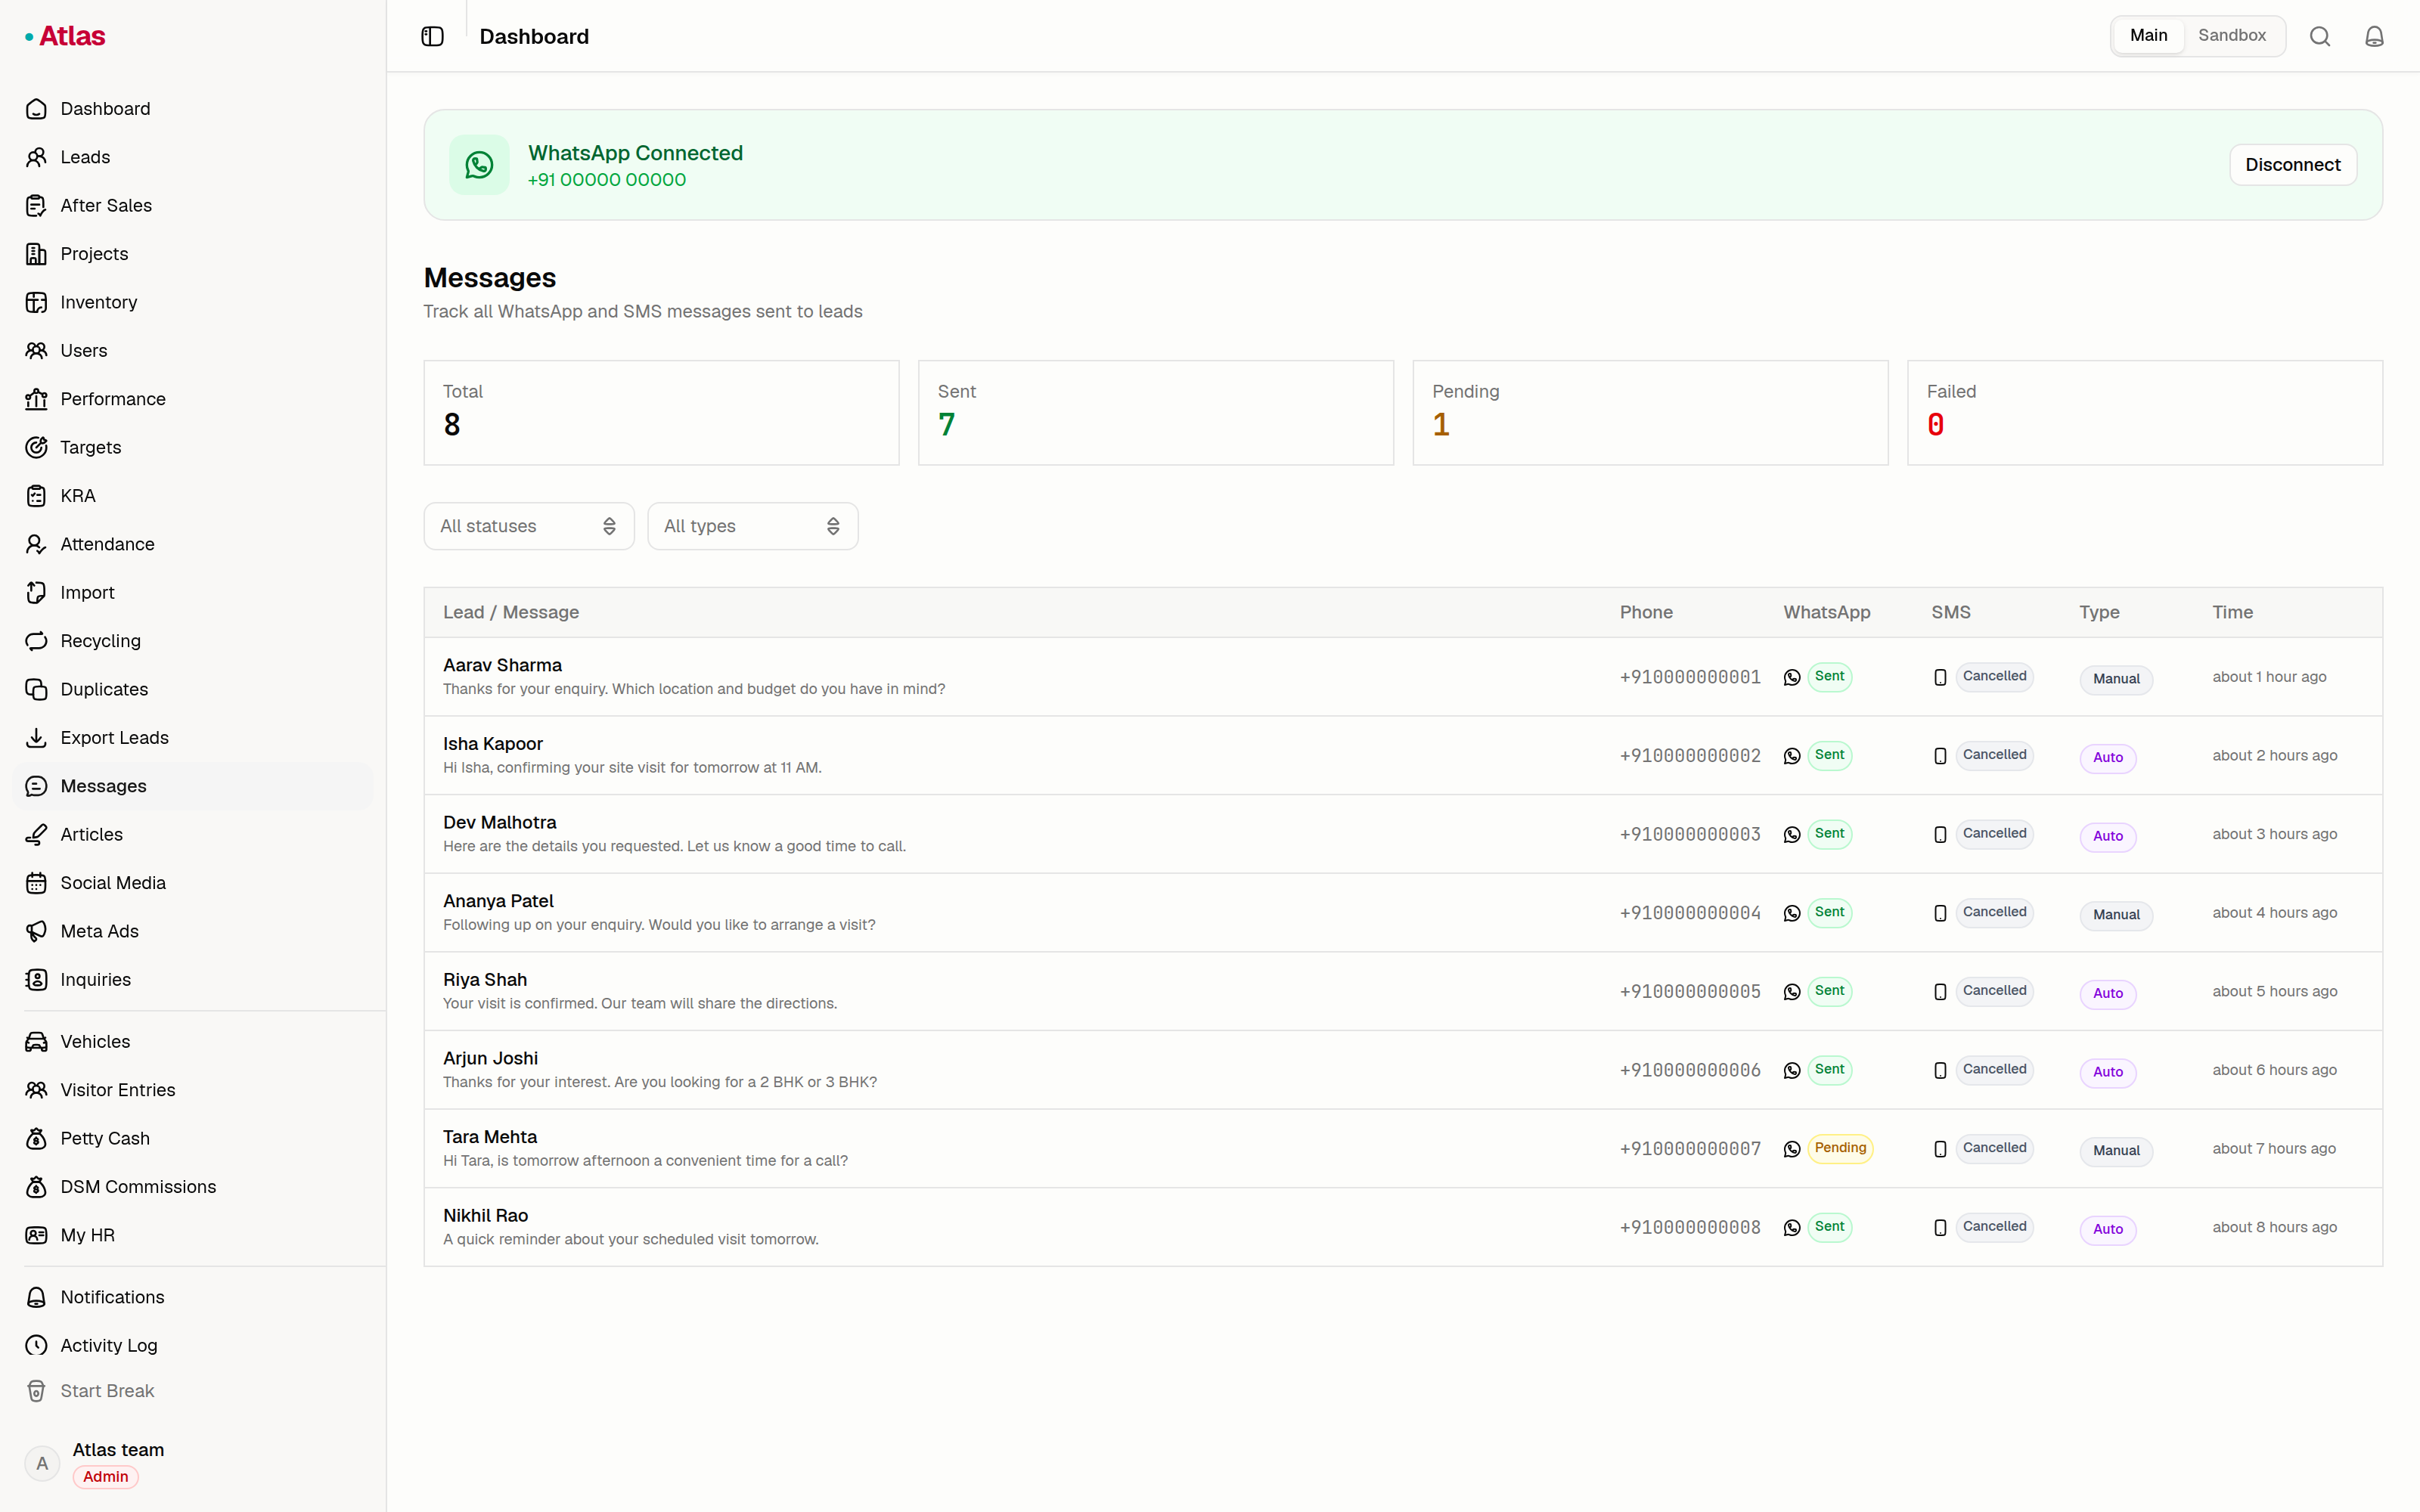Open Social Media in the sidebar
Image resolution: width=2420 pixels, height=1512 pixels.
[x=193, y=883]
